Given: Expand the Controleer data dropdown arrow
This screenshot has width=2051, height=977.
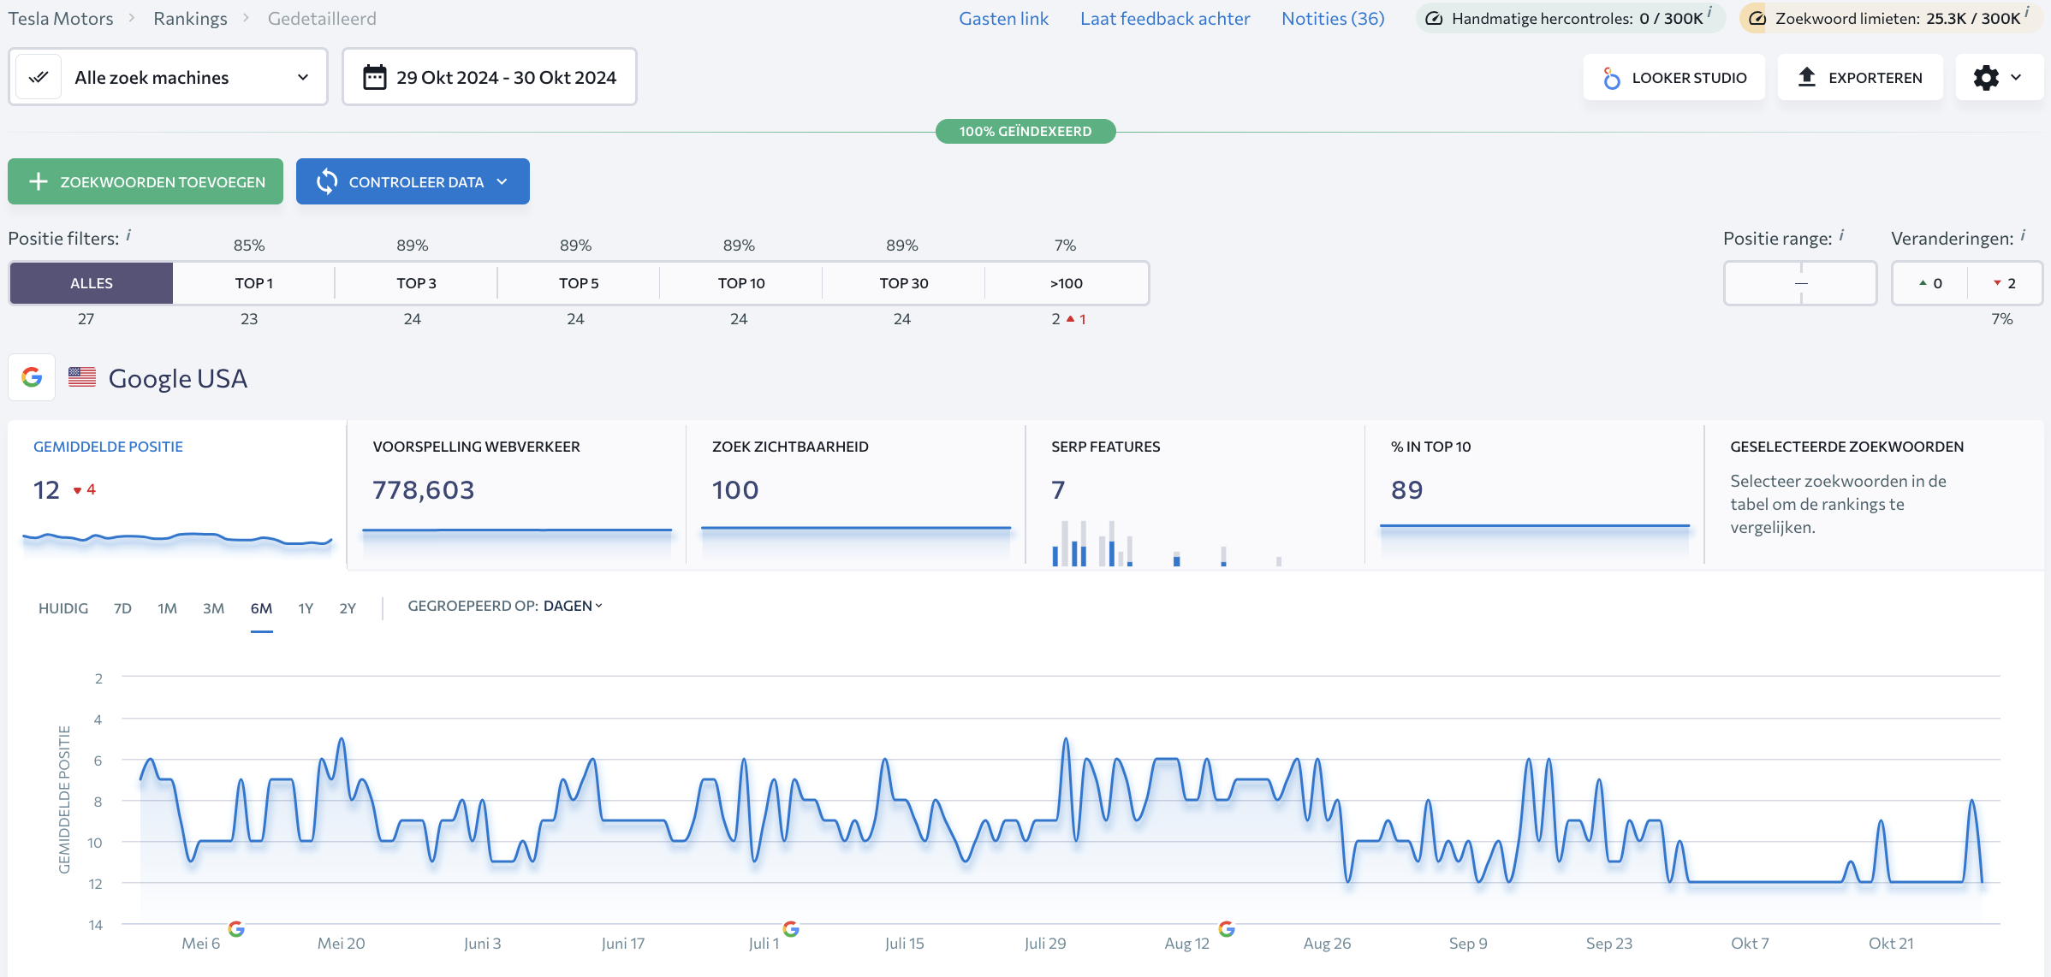Looking at the screenshot, I should pyautogui.click(x=502, y=181).
